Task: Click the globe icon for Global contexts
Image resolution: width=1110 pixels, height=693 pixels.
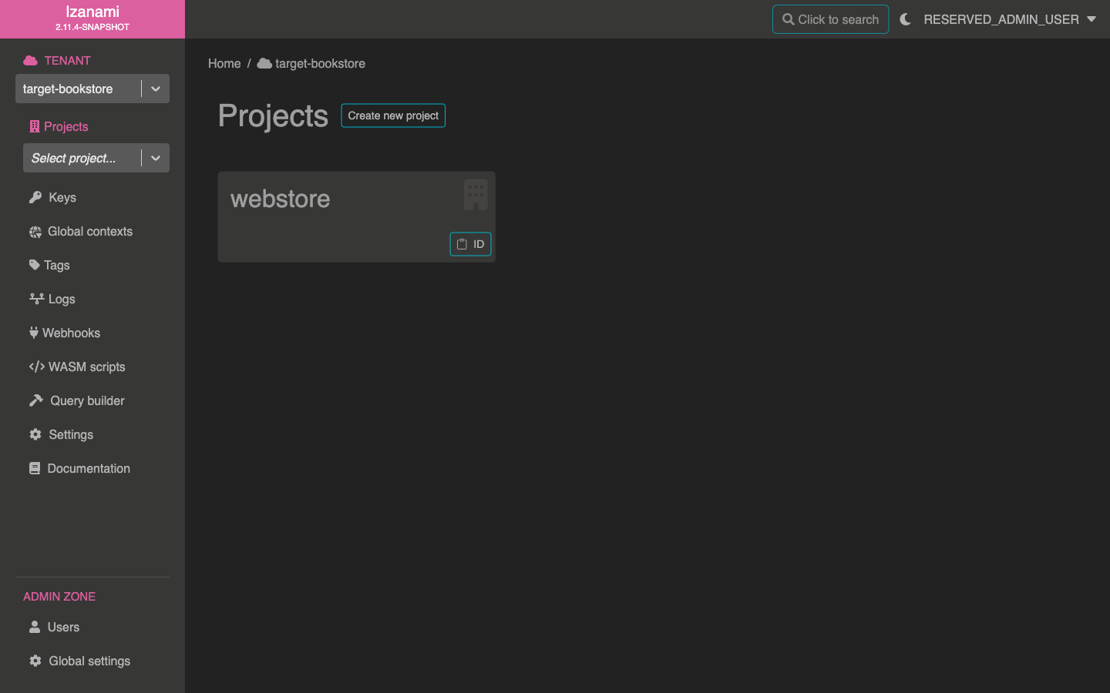Action: click(x=35, y=232)
